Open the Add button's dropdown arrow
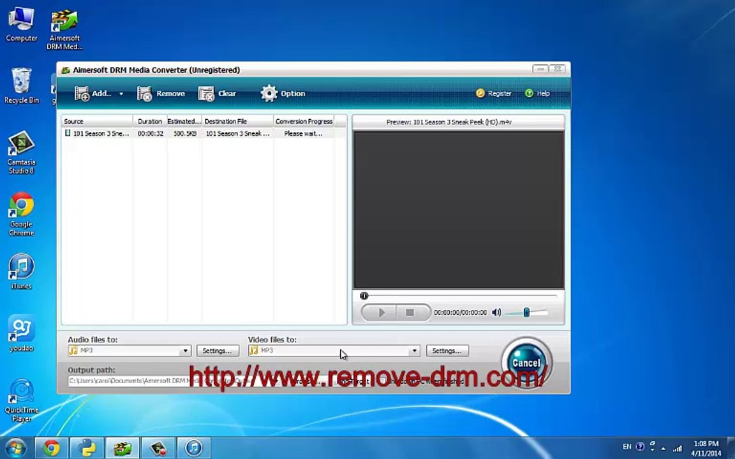 pos(121,94)
